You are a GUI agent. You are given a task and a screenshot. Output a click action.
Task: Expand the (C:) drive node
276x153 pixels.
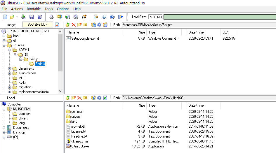coord(4,137)
